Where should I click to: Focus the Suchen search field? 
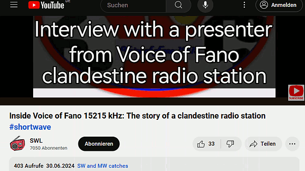click(133, 5)
